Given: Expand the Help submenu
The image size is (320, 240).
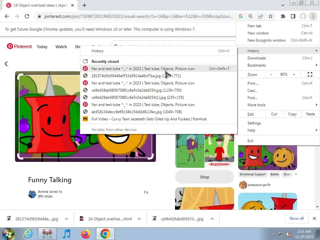Looking at the screenshot, I should [x=278, y=130].
